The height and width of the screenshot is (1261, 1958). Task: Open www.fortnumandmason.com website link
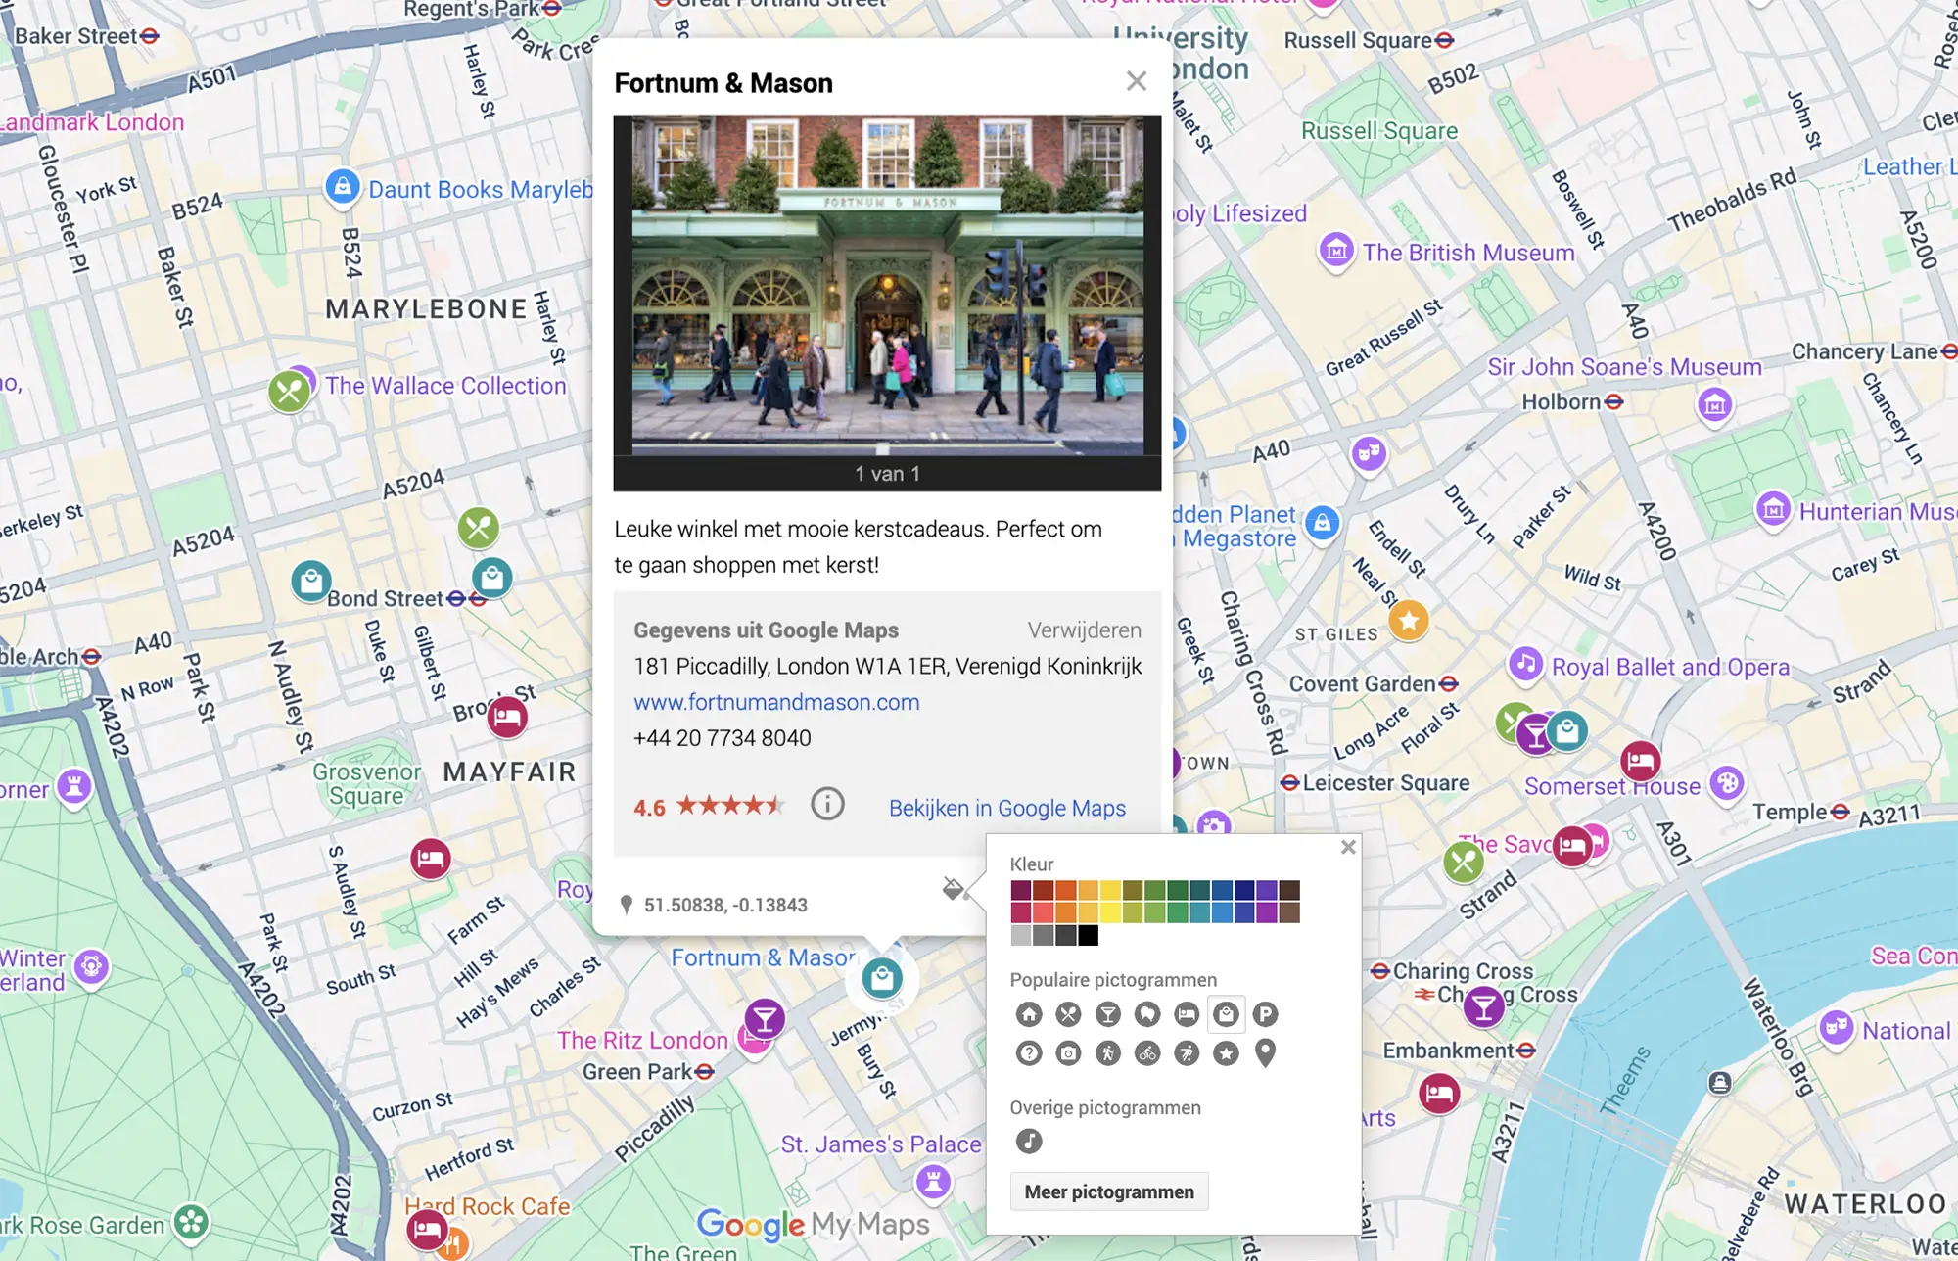click(776, 702)
